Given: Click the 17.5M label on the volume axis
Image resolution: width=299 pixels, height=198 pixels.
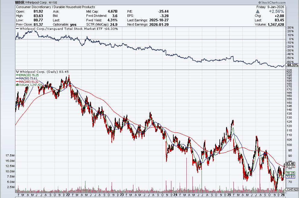Looking at the screenshot, I should click(x=10, y=156).
